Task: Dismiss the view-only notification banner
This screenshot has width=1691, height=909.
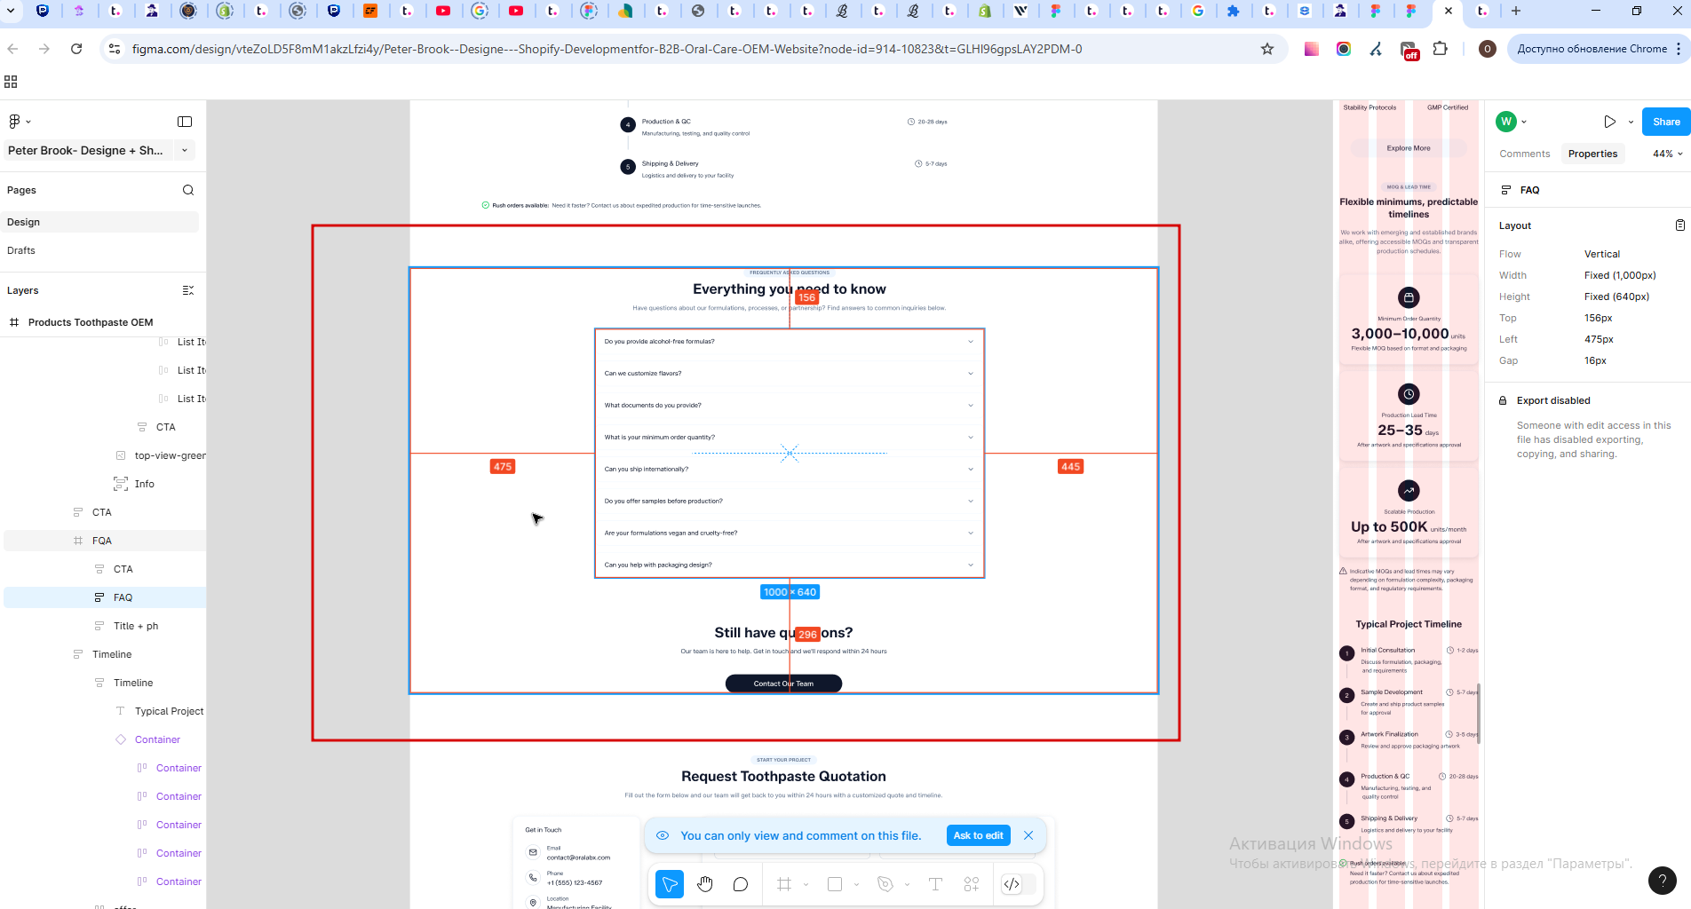Action: point(1028,835)
